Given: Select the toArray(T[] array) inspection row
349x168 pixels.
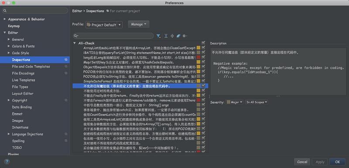Looking at the screenshot, I should 140,124.
